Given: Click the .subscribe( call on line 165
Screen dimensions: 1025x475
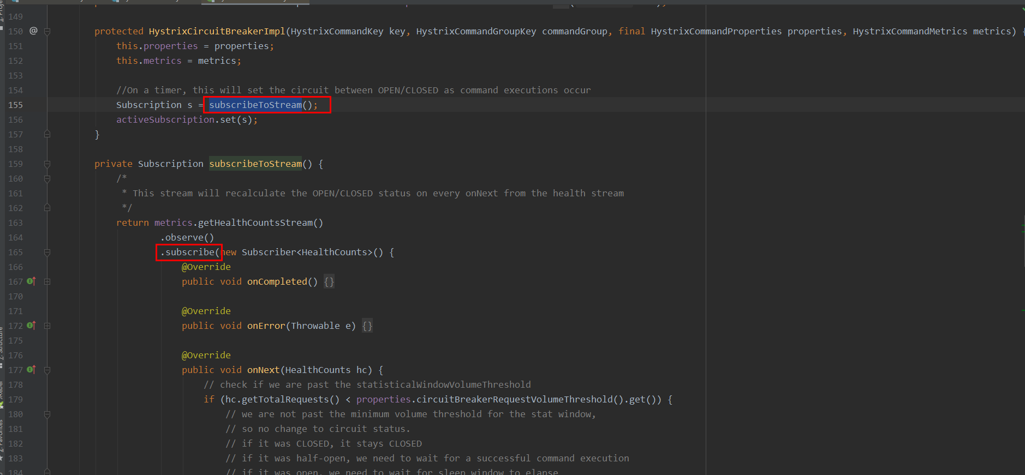Looking at the screenshot, I should [190, 252].
